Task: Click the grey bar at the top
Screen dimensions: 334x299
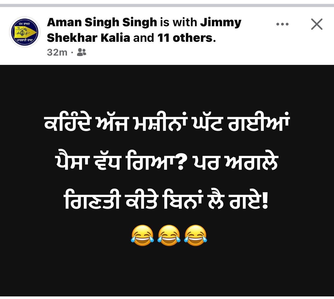Action: [x=167, y=5]
